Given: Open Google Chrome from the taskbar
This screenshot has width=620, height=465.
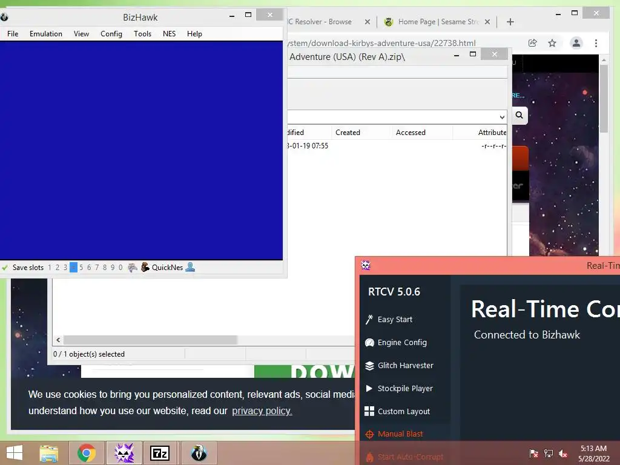Looking at the screenshot, I should coord(87,453).
